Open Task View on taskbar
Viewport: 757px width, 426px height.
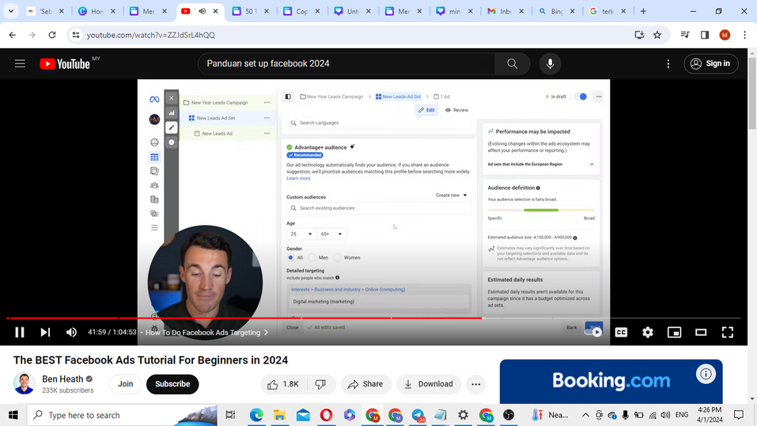pyautogui.click(x=230, y=415)
